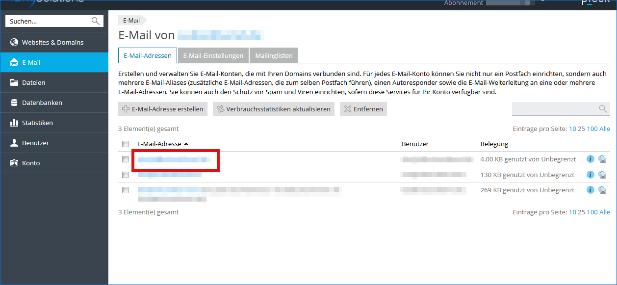Screen dimensions: 617x285
Task: Click magnifier icon in list search field
Action: point(603,109)
